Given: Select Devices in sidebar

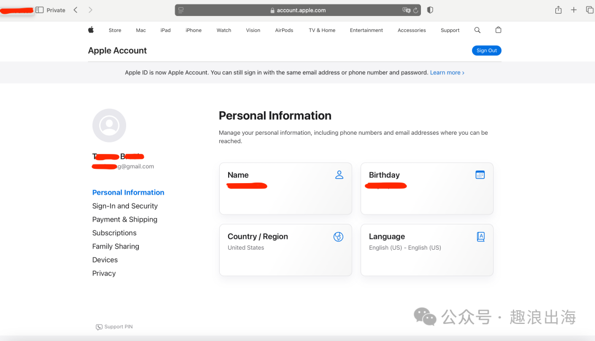Looking at the screenshot, I should click(105, 260).
